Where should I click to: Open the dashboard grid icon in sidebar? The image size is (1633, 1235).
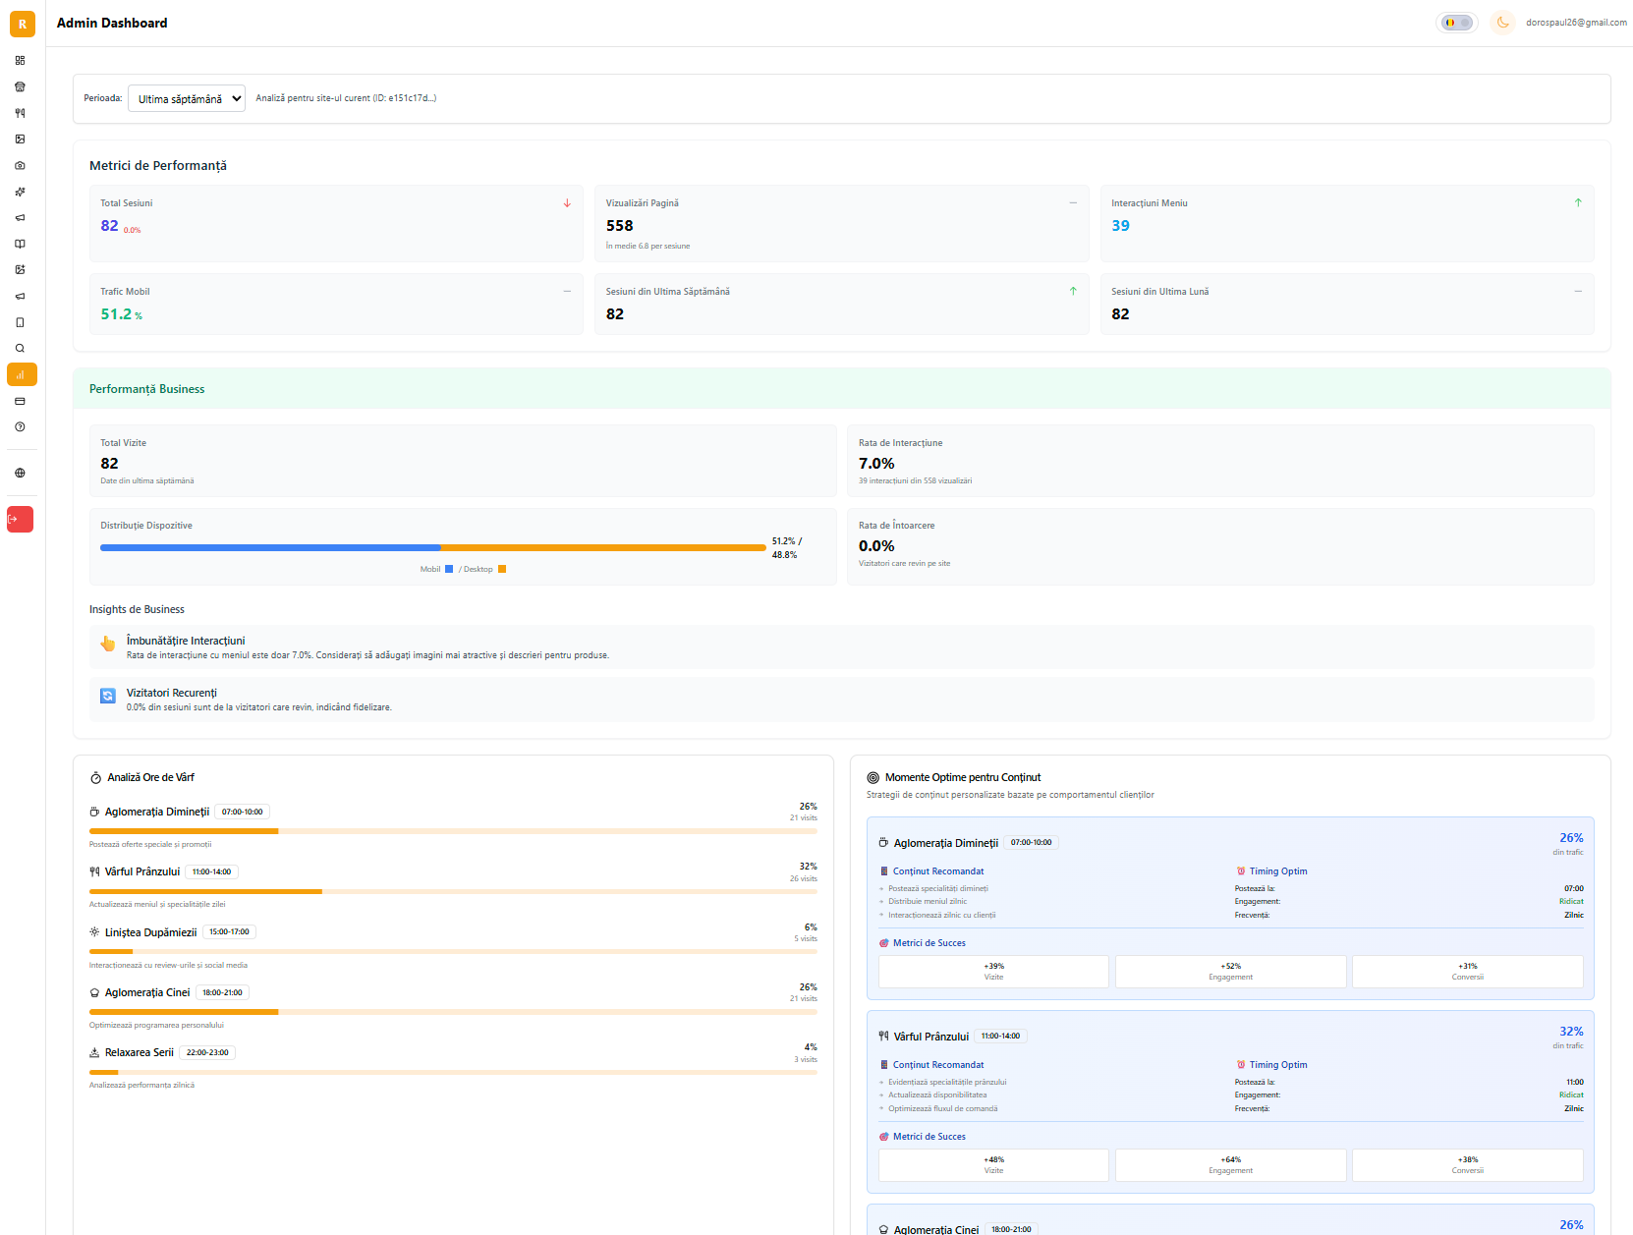tap(20, 60)
